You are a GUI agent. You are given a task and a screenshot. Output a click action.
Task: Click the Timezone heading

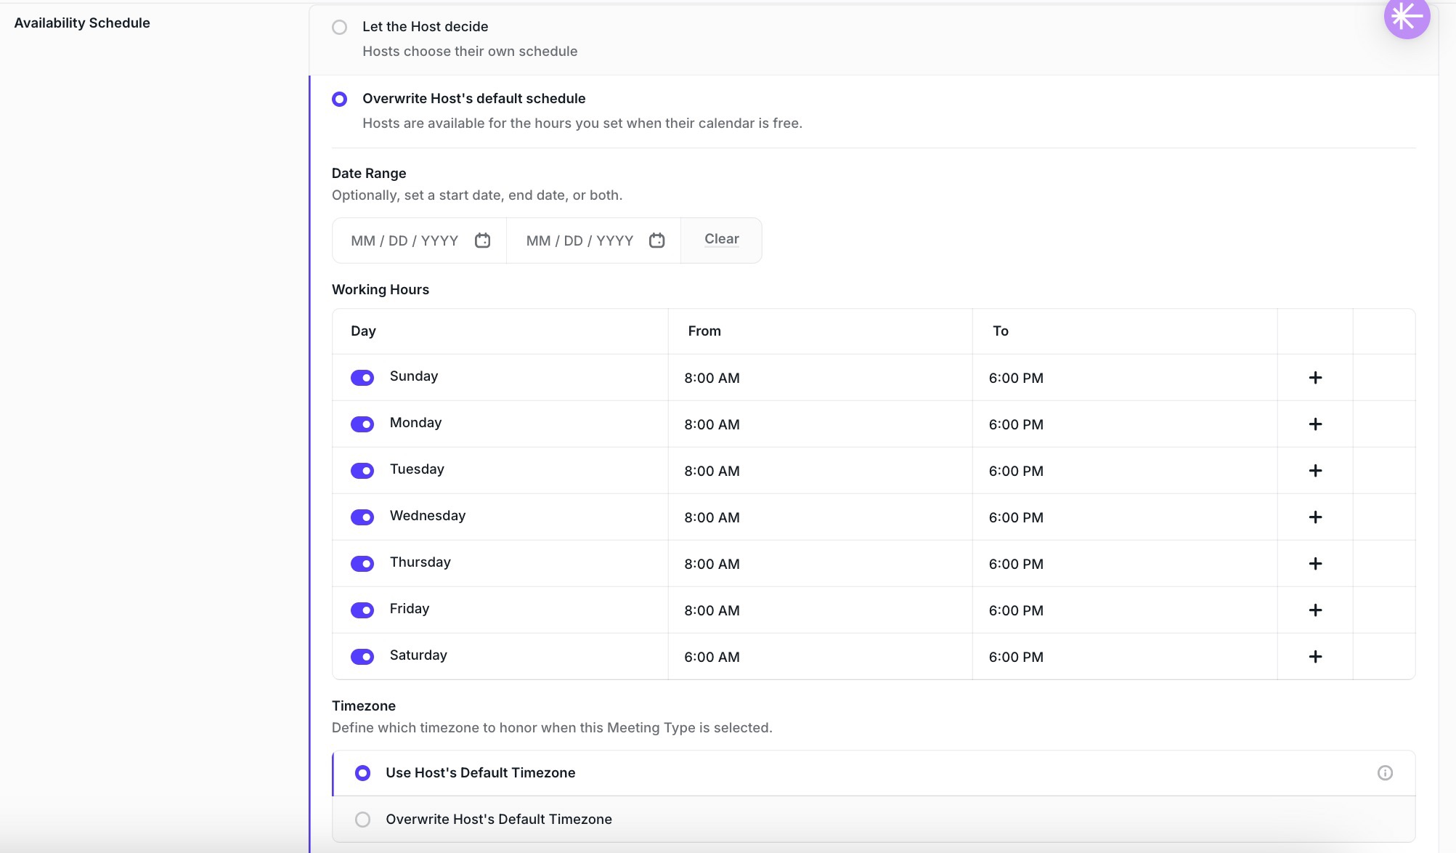pyautogui.click(x=364, y=706)
